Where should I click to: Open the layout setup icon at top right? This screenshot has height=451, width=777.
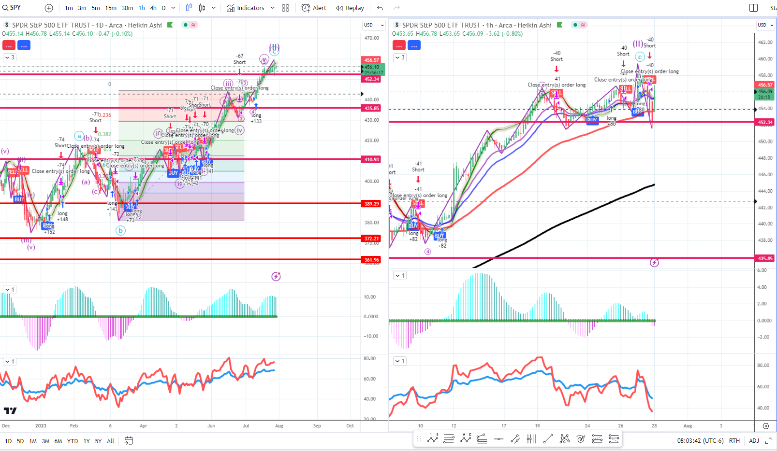753,8
